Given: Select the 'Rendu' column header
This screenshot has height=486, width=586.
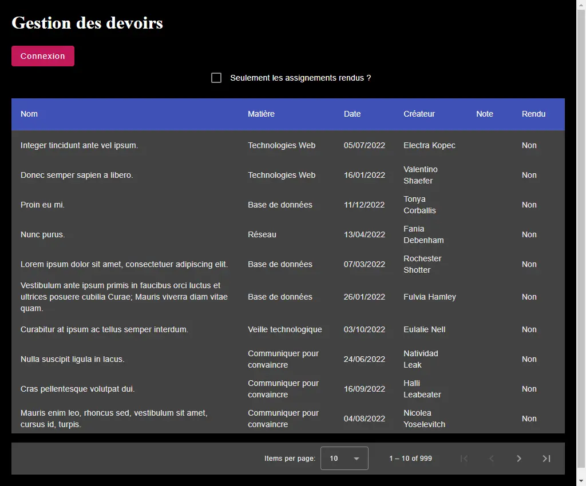Looking at the screenshot, I should 533,114.
